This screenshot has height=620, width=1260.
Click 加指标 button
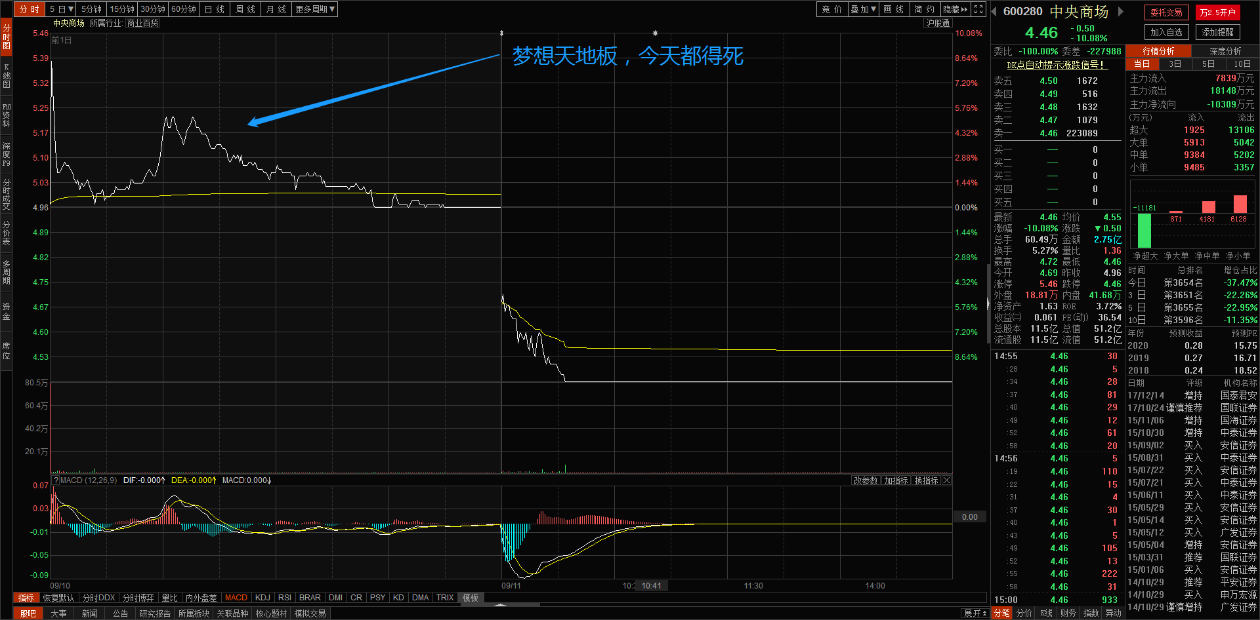(x=896, y=480)
